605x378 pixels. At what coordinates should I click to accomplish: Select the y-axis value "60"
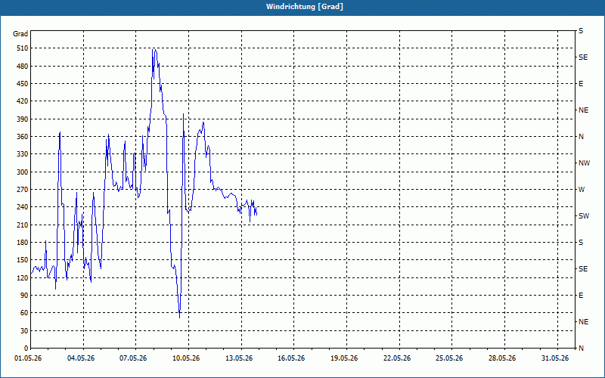[23, 313]
